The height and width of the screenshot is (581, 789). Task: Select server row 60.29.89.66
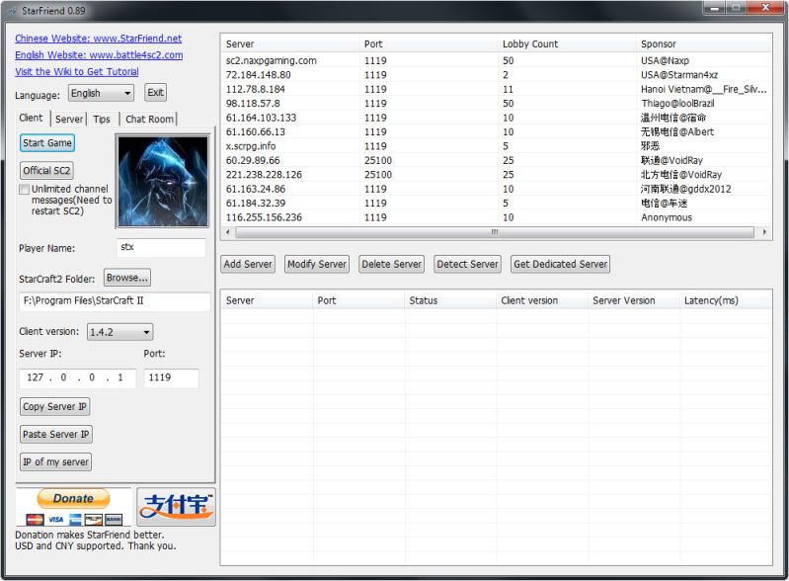(496, 160)
